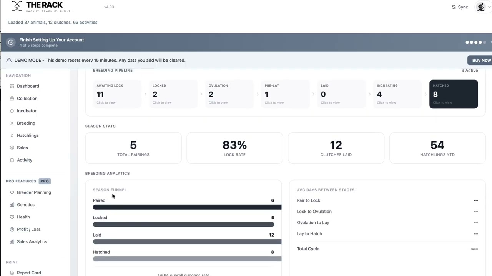Click the setup checkmark circle icon
Viewport: 492px width, 276px height.
11,42
